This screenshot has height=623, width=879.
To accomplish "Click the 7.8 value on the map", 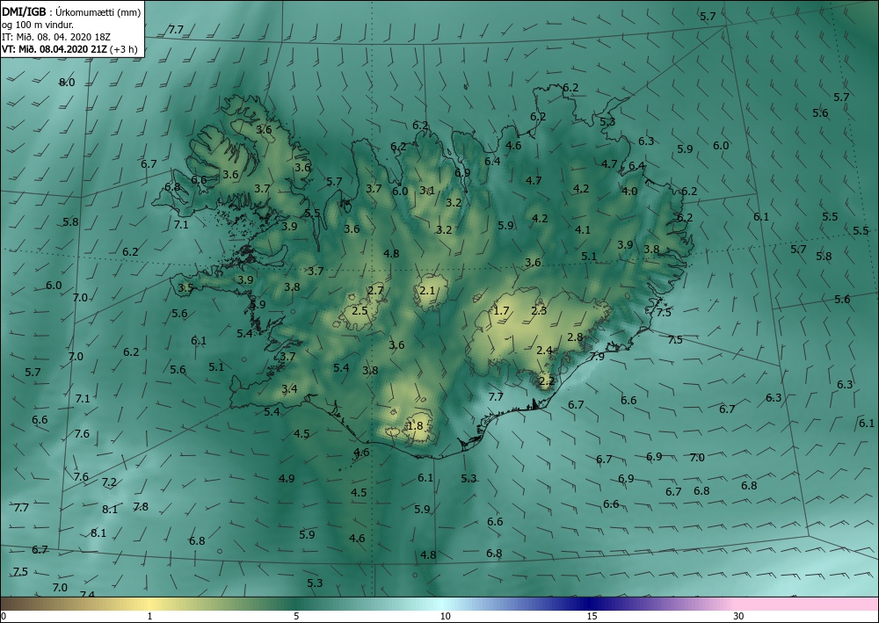I will click(141, 506).
